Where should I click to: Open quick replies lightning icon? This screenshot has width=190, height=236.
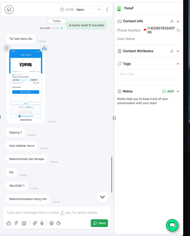pos(16,223)
